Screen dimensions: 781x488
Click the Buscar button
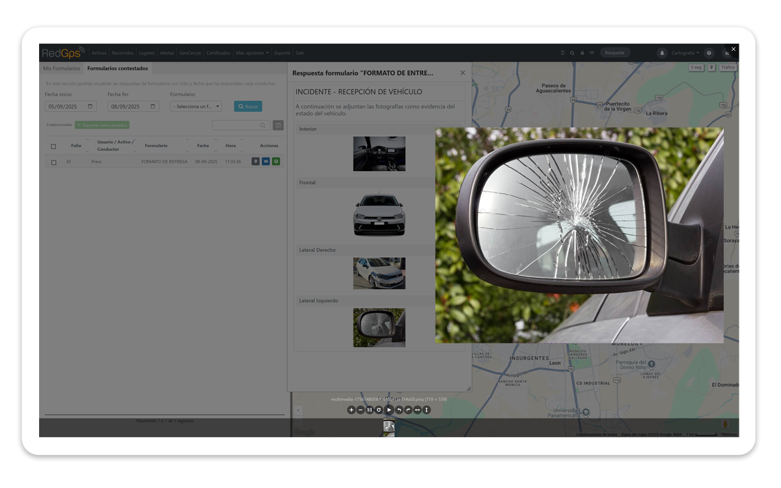point(248,106)
